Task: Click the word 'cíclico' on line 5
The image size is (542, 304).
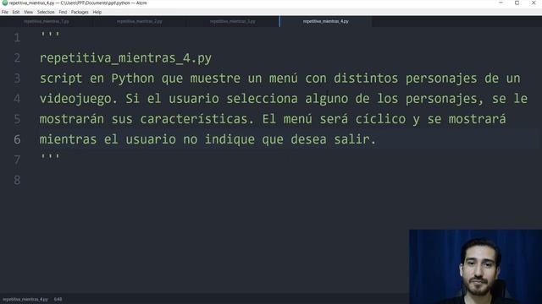Action: [380, 119]
